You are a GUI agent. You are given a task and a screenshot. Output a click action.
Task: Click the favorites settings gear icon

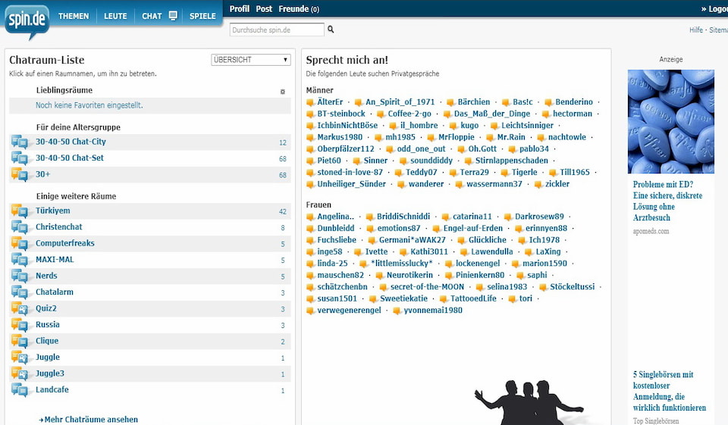(x=283, y=91)
